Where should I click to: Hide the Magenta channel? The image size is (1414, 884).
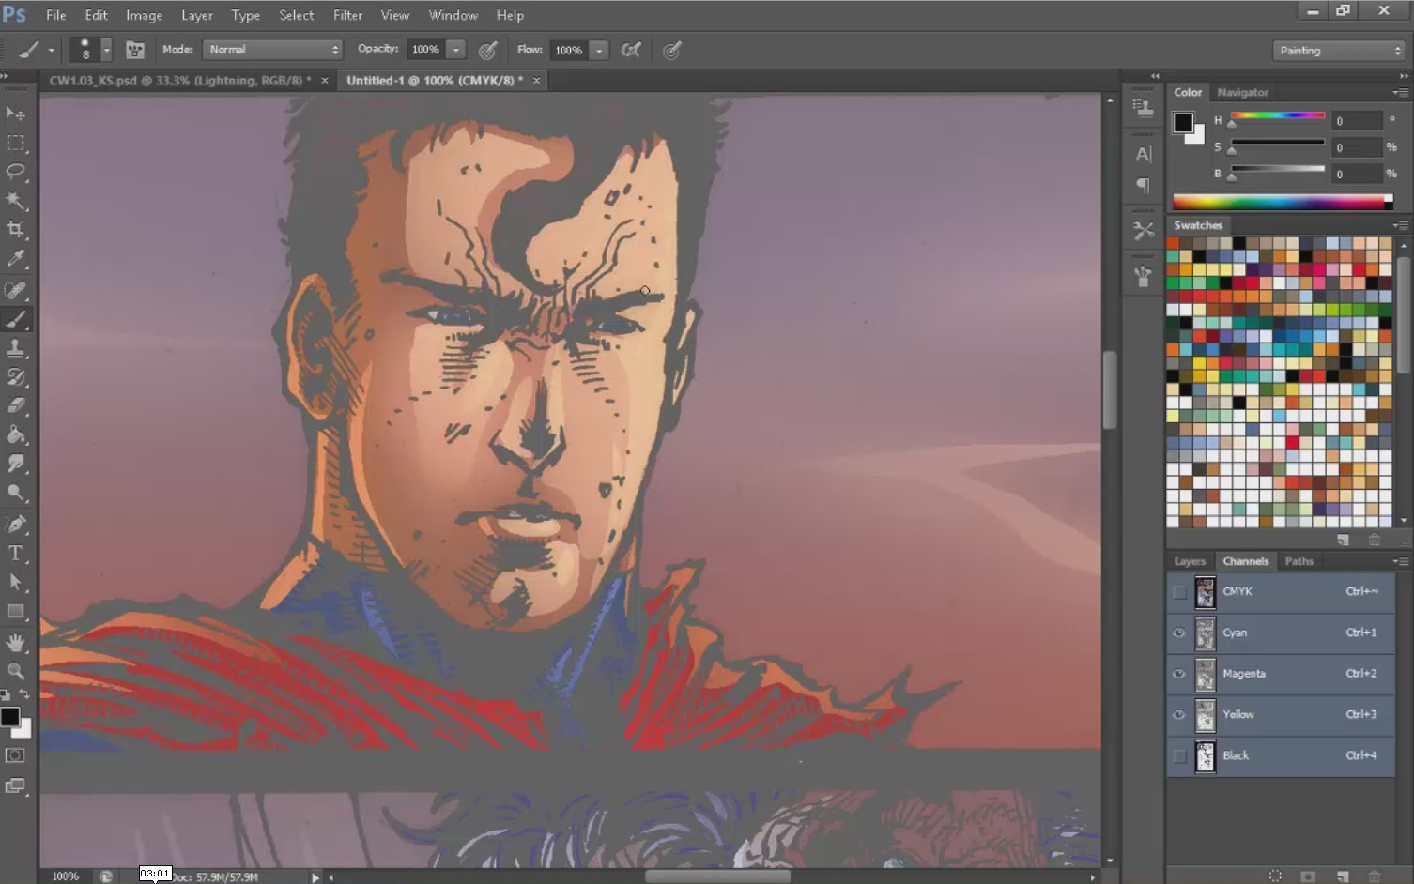coord(1179,674)
